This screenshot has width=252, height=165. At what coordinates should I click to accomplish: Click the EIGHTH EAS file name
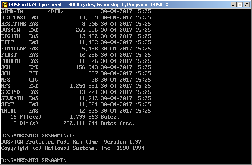[x=20, y=36]
